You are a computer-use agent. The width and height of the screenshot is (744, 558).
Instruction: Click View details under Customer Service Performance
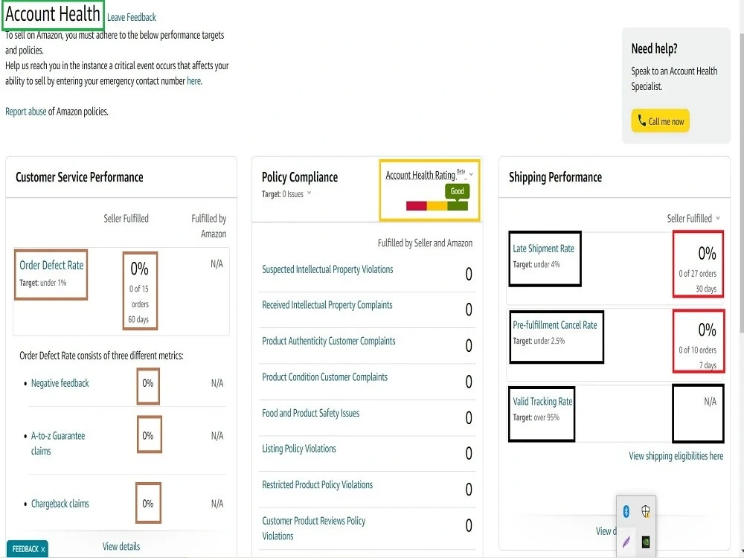tap(121, 546)
